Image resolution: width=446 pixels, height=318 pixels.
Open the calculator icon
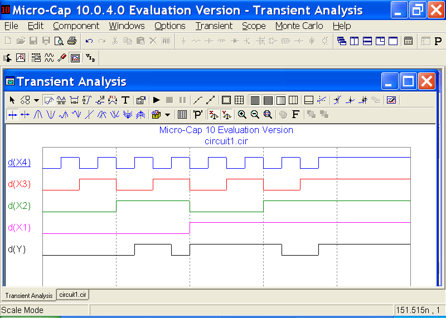pyautogui.click(x=409, y=41)
